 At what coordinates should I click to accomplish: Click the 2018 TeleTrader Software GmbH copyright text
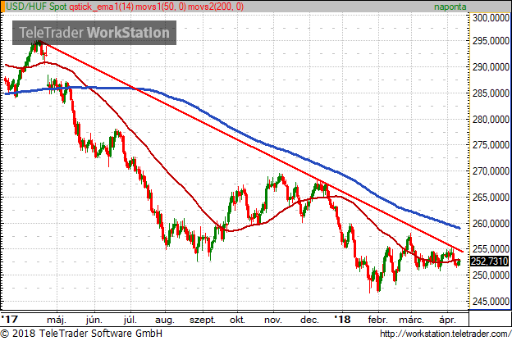(81, 334)
